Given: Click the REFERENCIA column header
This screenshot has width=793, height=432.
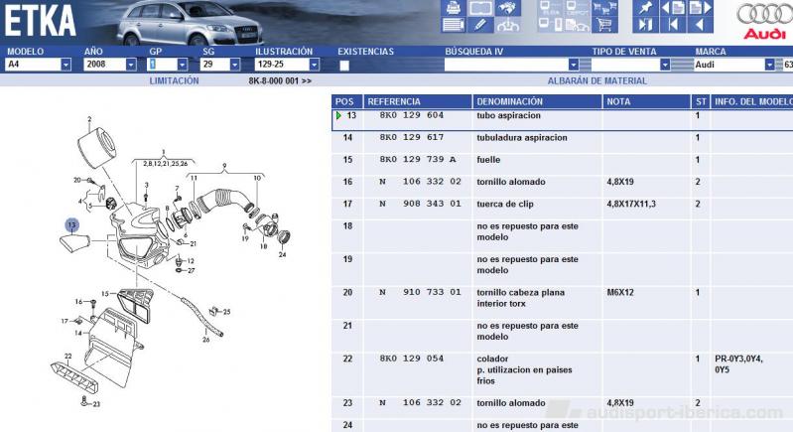Looking at the screenshot, I should click(x=417, y=101).
